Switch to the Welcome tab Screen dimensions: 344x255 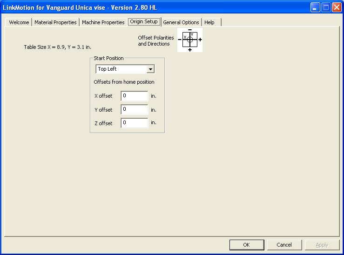pyautogui.click(x=19, y=22)
